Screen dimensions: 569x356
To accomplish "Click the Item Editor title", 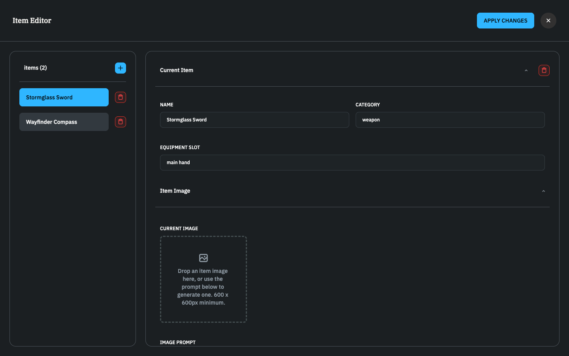I will click(32, 21).
